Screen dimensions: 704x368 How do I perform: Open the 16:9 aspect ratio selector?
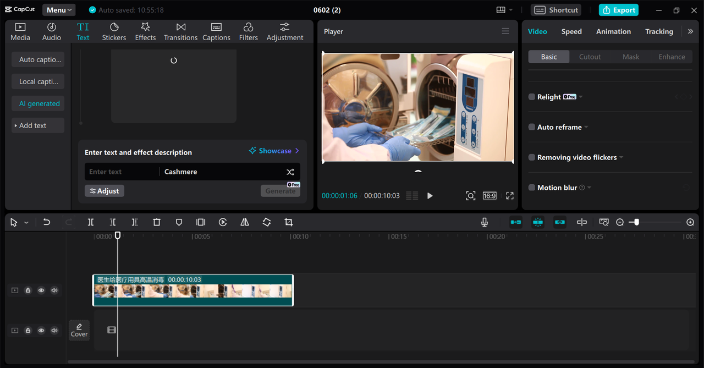[x=490, y=196]
